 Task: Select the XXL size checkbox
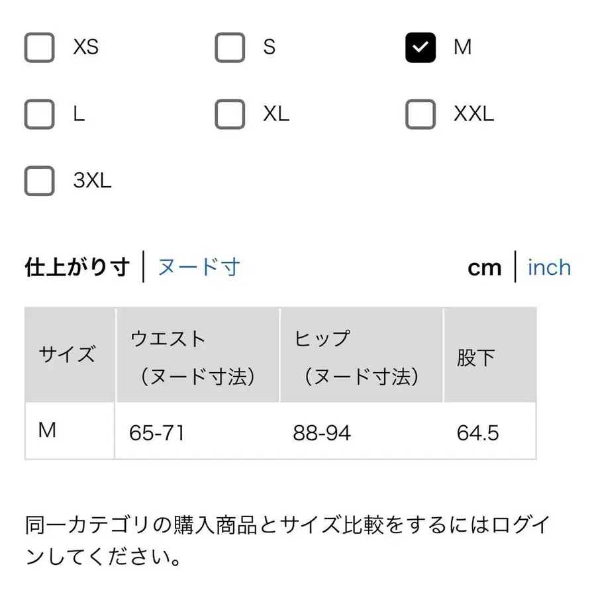tap(419, 114)
